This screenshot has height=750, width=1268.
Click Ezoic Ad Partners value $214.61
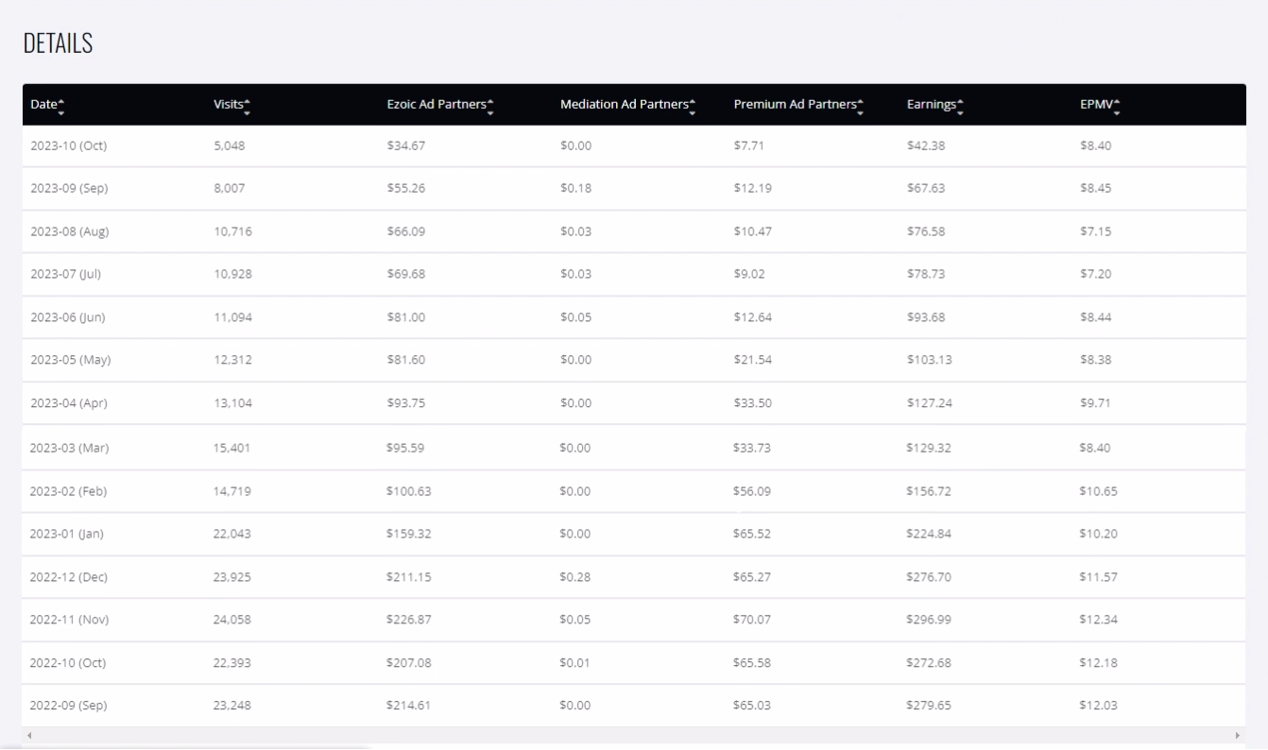pyautogui.click(x=409, y=706)
